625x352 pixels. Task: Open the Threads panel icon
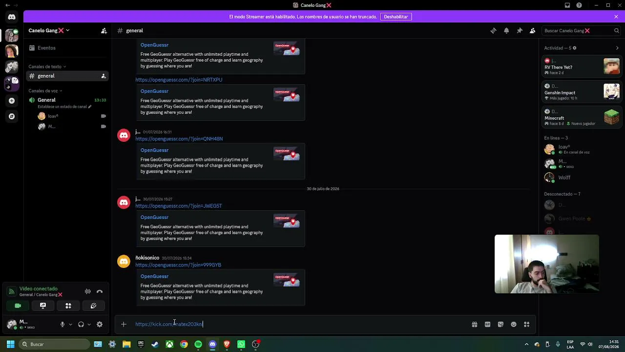pos(493,31)
